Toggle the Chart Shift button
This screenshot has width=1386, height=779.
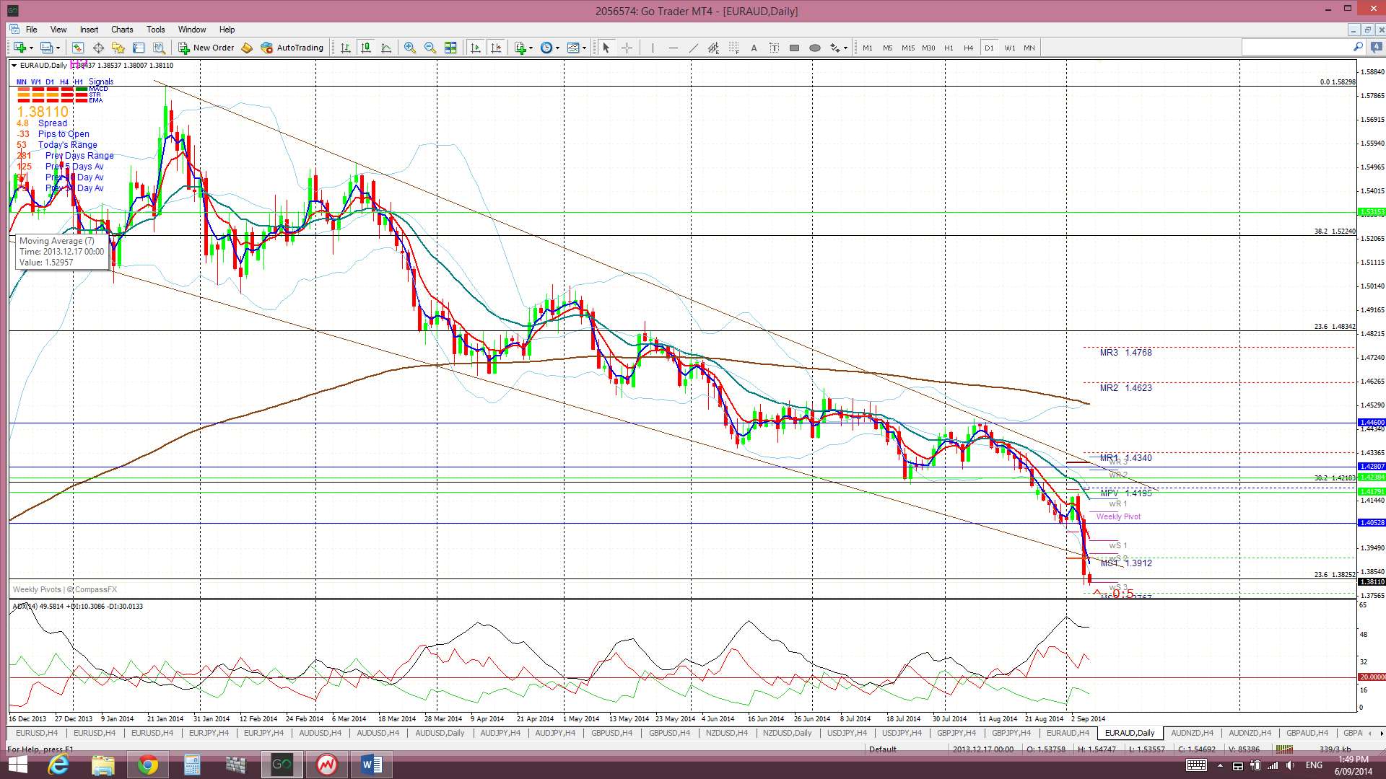tap(496, 48)
